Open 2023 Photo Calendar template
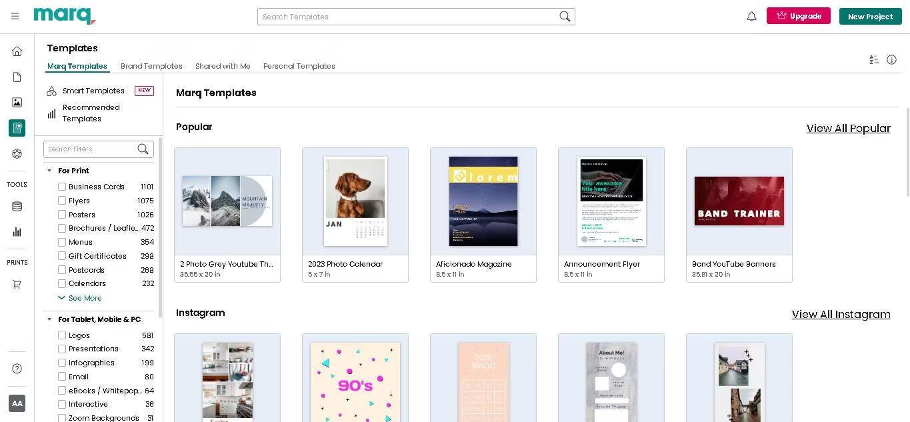Screen dimensions: 910x422 point(355,215)
